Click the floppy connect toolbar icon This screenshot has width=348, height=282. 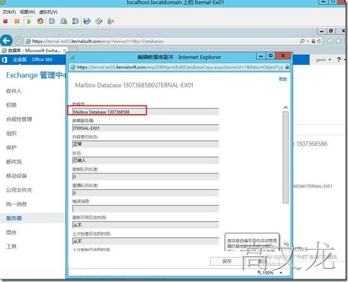[87, 21]
